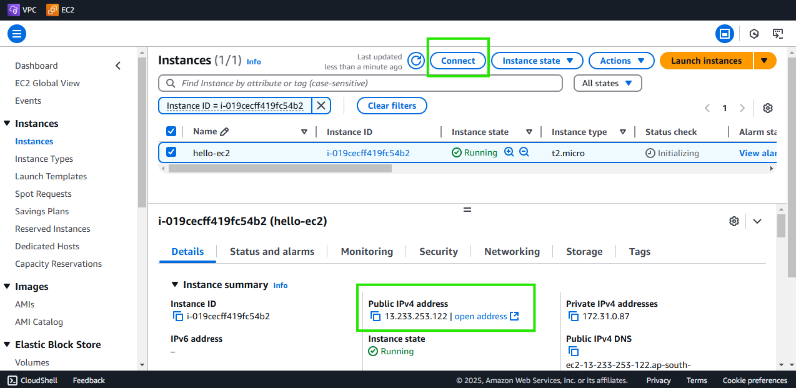The image size is (796, 388).
Task: Open the Actions dropdown
Action: (620, 61)
